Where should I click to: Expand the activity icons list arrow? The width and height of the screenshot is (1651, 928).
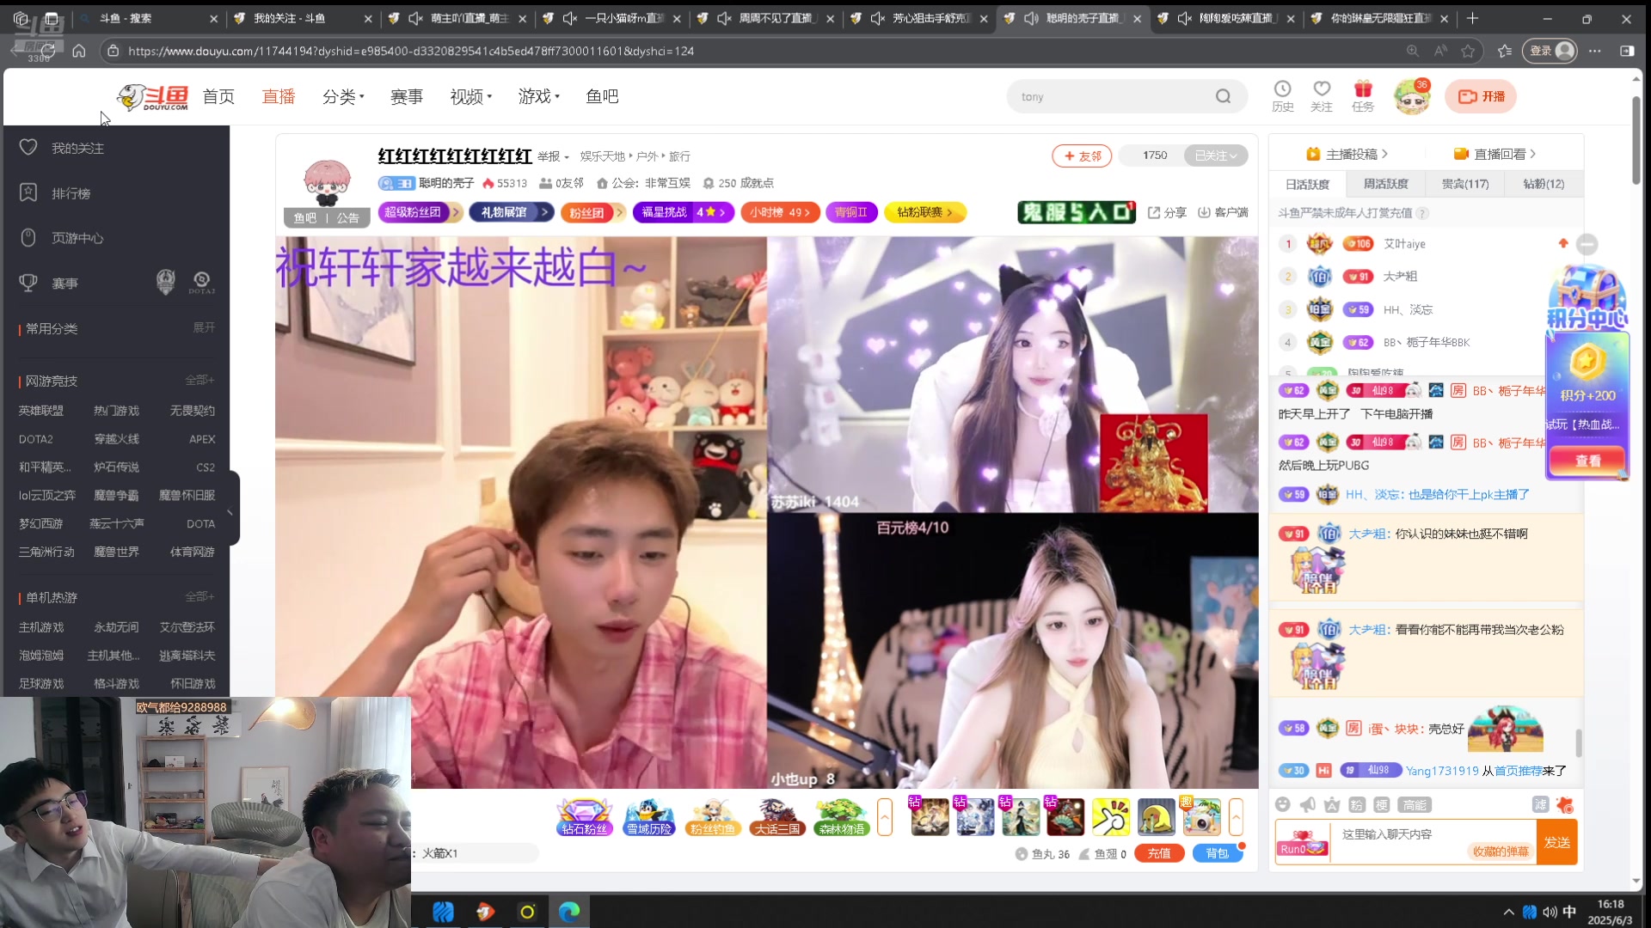pyautogui.click(x=884, y=816)
